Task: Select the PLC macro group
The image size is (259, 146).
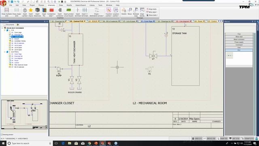Action: tap(239, 50)
